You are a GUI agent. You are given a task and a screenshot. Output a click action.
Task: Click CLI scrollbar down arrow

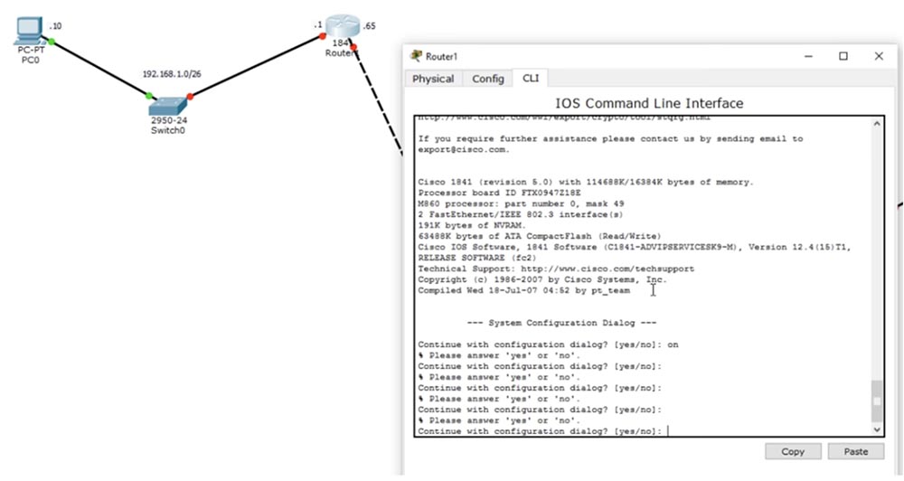point(877,429)
